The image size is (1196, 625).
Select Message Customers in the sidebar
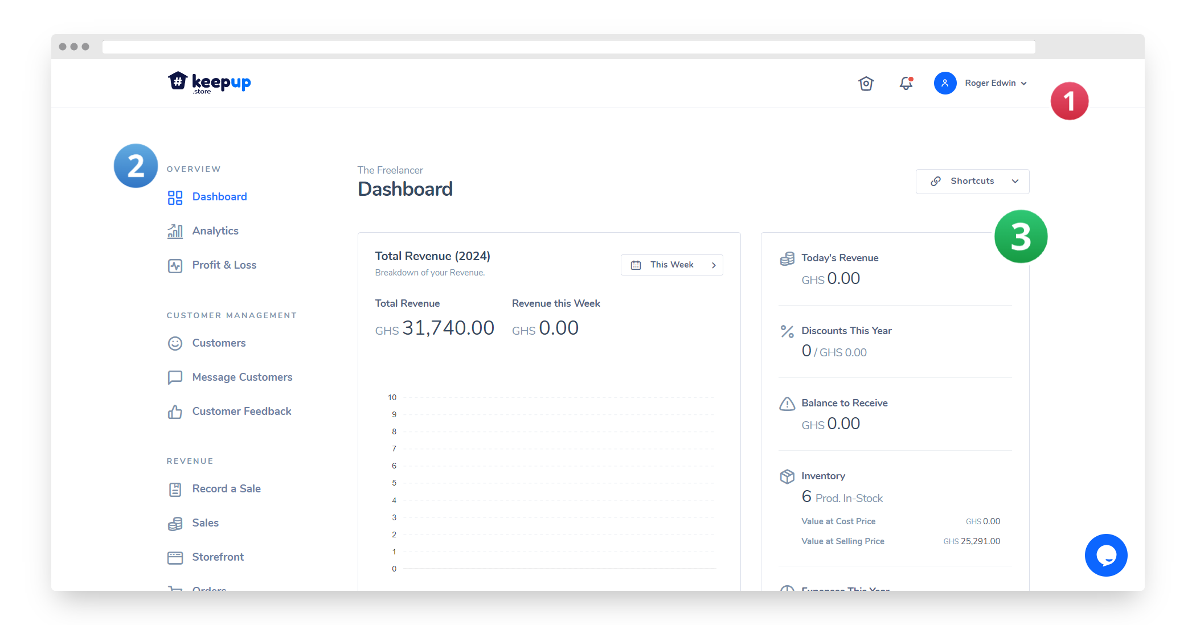(x=242, y=377)
